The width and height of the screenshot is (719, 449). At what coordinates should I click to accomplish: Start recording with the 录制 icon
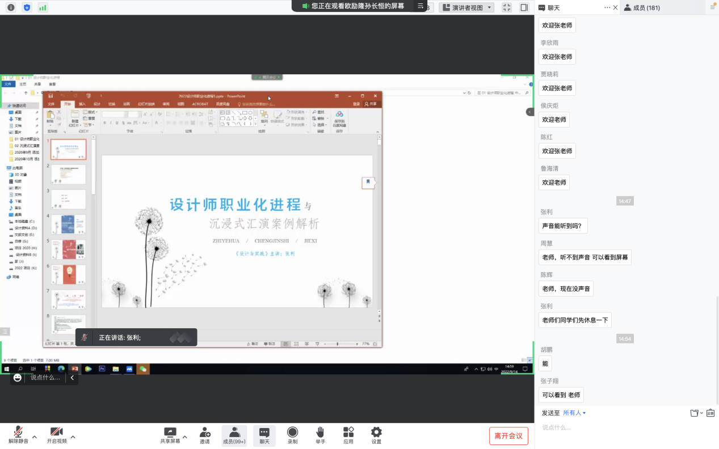coord(292,435)
